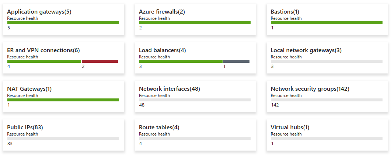Click red unhealthy segment of ER/VPN health bar

click(x=100, y=61)
